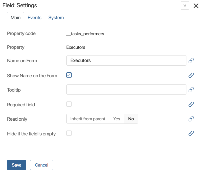The width and height of the screenshot is (201, 172).
Task: Click link icon for Show Name on the Form
Action: pyautogui.click(x=191, y=75)
